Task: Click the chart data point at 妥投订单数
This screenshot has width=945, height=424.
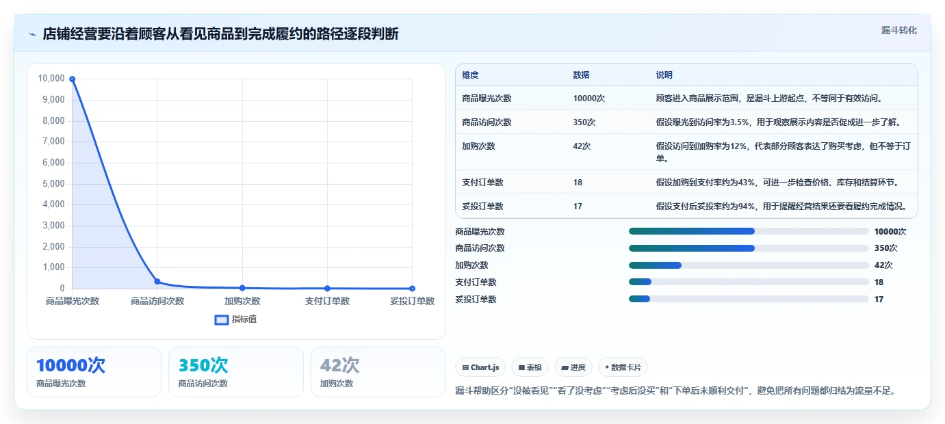Action: pos(412,289)
